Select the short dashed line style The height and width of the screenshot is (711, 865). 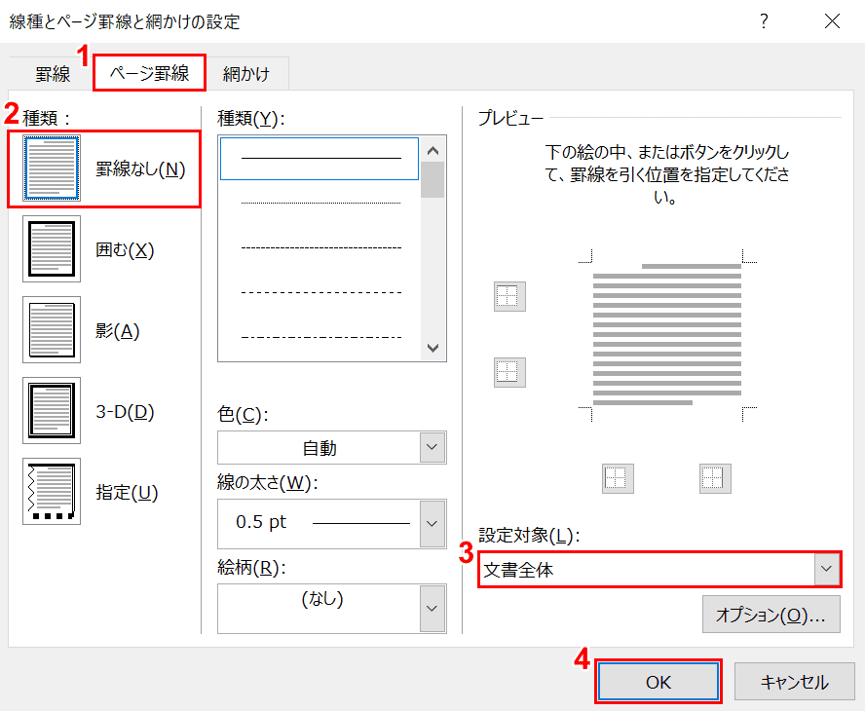pos(320,247)
